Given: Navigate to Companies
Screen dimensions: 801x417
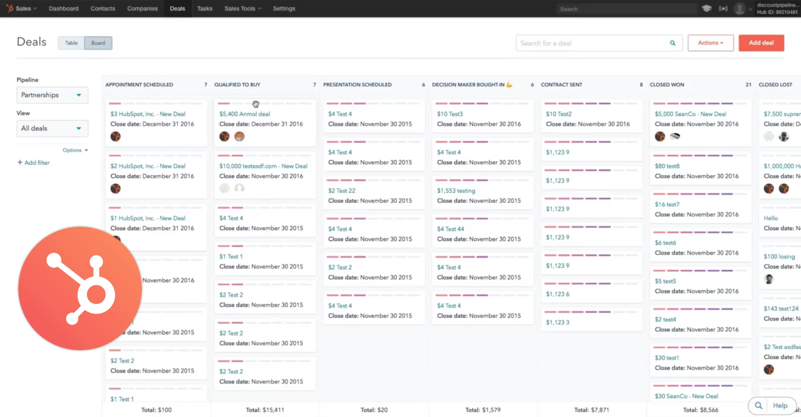Looking at the screenshot, I should [x=142, y=8].
